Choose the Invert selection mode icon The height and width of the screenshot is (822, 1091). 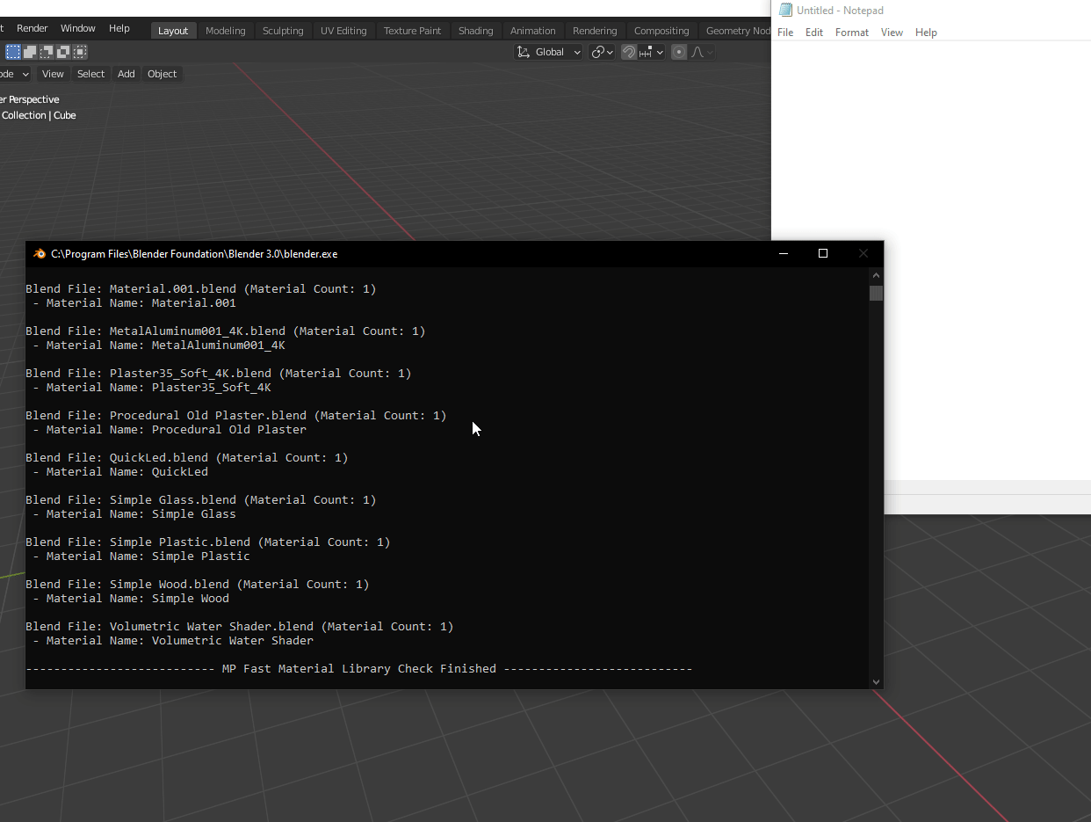tap(63, 52)
